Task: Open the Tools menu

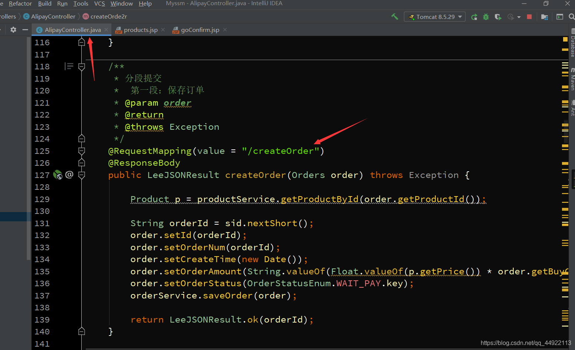Action: (x=81, y=3)
